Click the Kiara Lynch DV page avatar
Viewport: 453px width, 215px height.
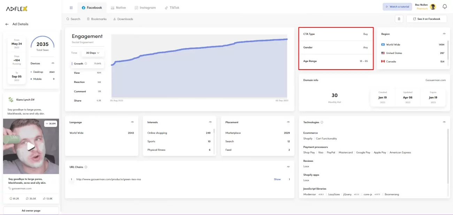click(10, 99)
